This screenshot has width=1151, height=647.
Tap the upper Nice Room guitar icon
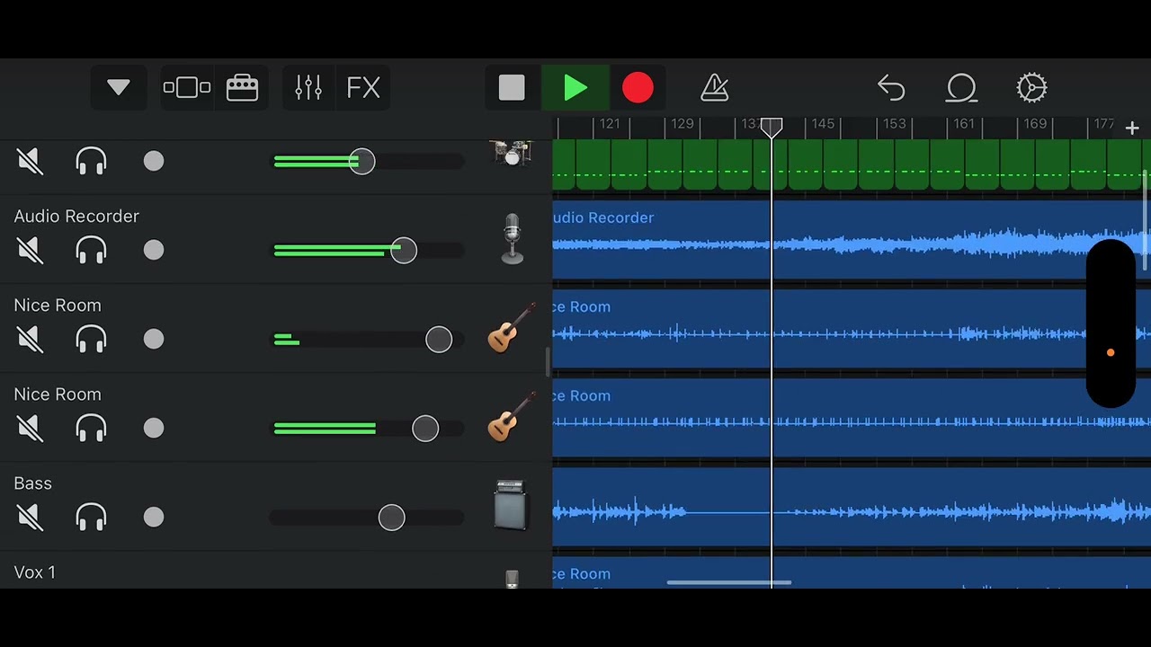511,328
